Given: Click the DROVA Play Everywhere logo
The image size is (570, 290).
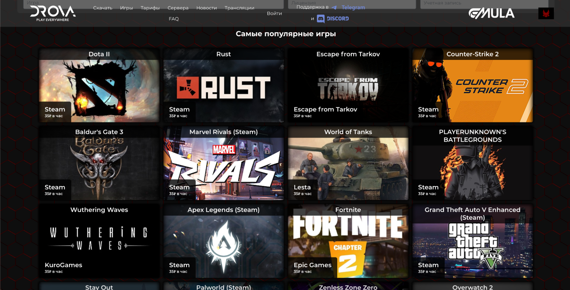Looking at the screenshot, I should [53, 13].
